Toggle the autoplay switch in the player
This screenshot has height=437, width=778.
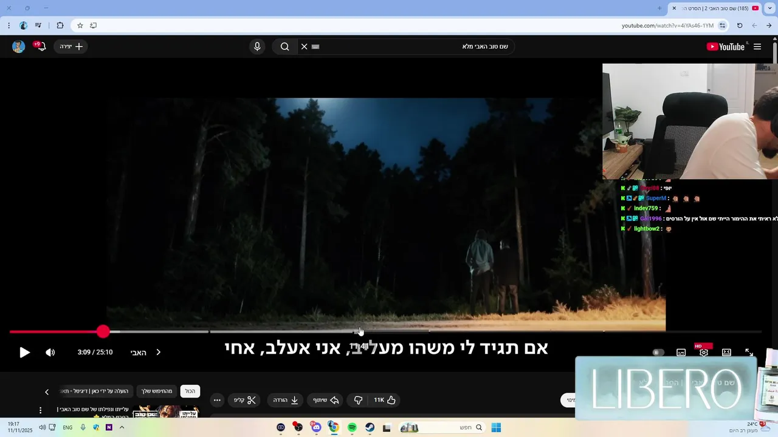pyautogui.click(x=658, y=352)
